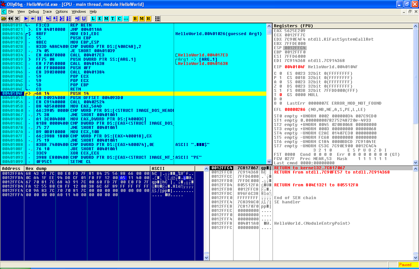Screen dimensions: 419x269
Task: Restart the program with rewind icon
Action: pyautogui.click(x=11, y=19)
